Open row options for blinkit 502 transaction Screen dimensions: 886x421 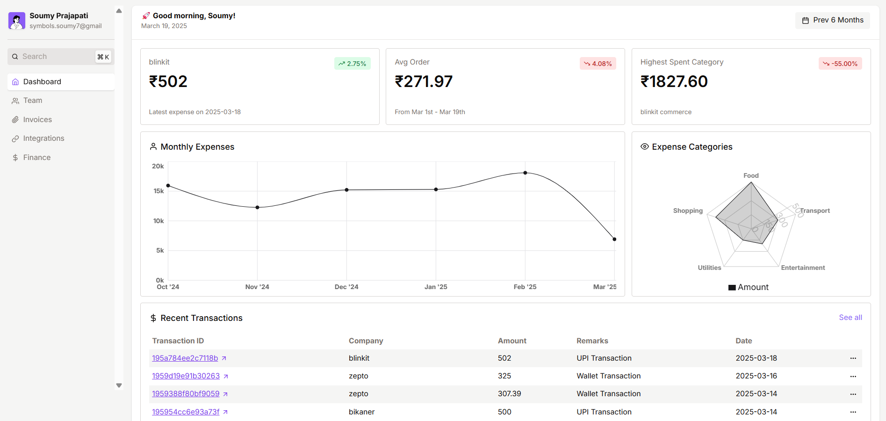point(853,358)
